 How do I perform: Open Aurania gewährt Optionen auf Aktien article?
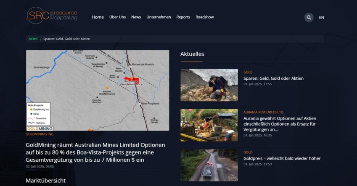pyautogui.click(x=280, y=124)
